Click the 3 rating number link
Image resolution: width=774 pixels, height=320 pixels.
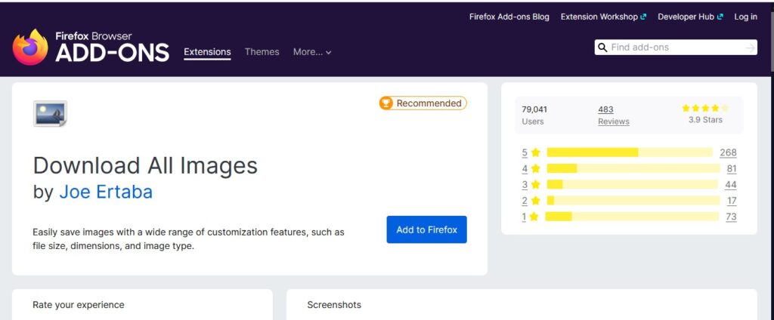[525, 184]
